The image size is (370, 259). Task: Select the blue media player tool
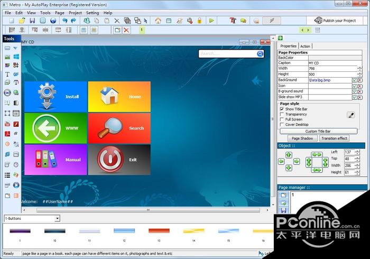16,185
